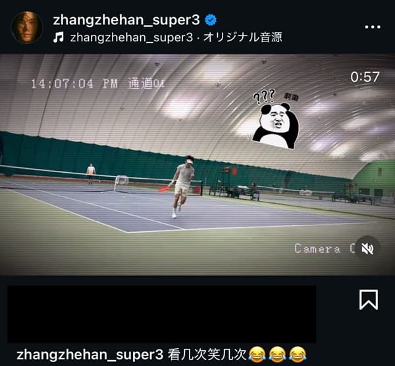
Task: Click the running tennis player in the video
Action: tap(182, 187)
